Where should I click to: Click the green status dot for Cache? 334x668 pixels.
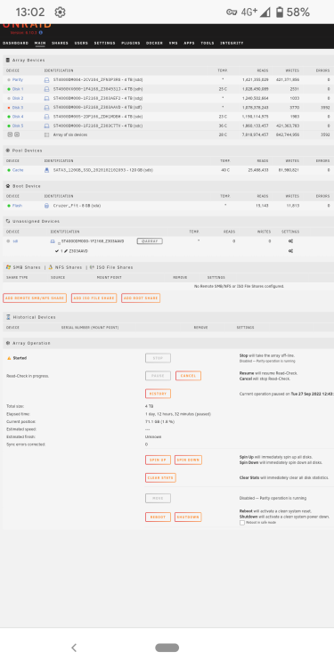click(9, 170)
